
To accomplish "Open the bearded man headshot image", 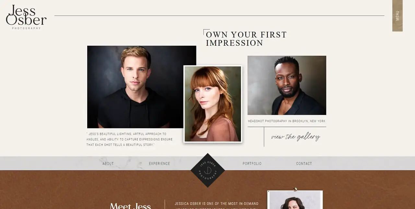I will [x=287, y=85].
